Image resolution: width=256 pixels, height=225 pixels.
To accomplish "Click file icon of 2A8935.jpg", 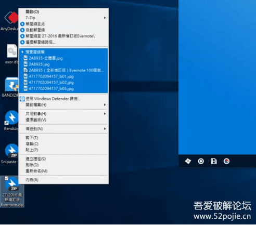I will [25, 64].
